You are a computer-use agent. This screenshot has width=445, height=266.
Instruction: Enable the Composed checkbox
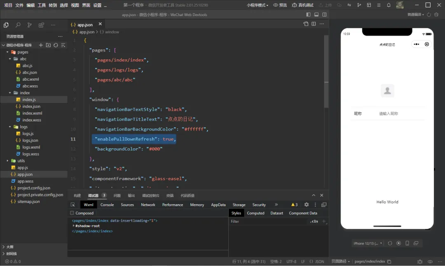(72, 213)
